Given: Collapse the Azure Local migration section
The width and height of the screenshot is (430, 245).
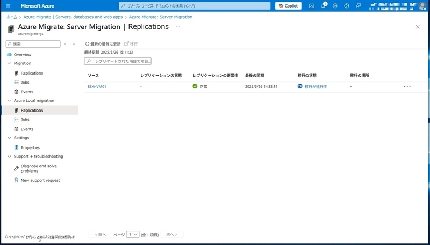Looking at the screenshot, I should pos(9,100).
